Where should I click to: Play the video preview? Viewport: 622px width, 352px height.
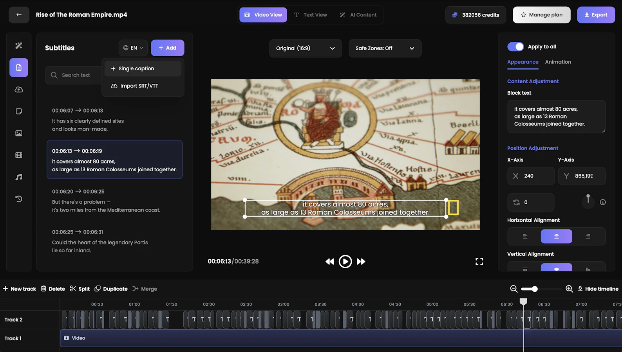coord(345,261)
